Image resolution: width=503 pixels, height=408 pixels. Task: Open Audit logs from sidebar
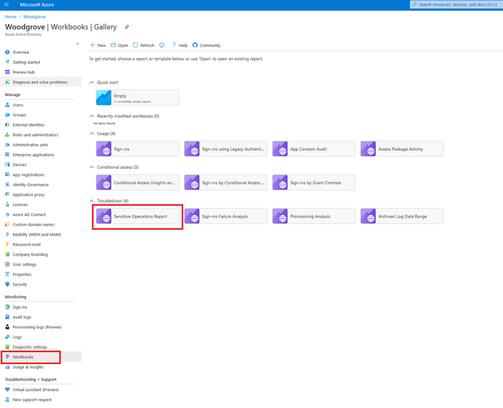tap(22, 317)
